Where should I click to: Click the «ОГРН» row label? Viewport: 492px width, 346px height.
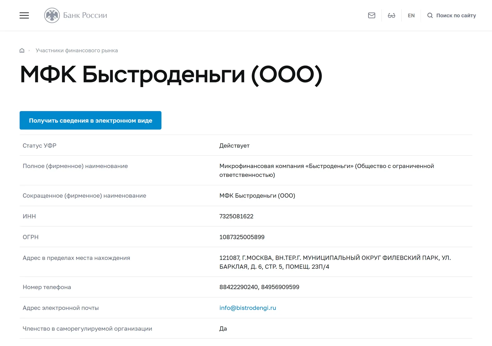[x=30, y=237]
